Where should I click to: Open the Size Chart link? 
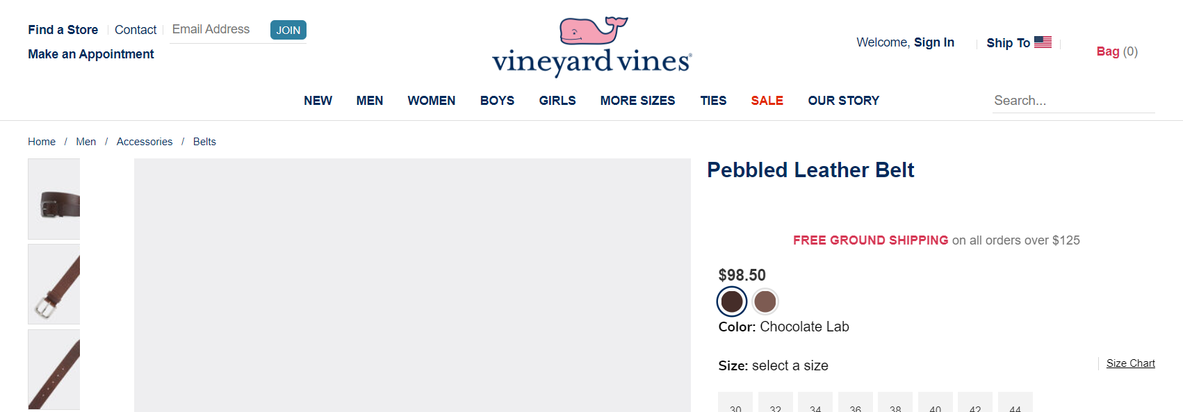pos(1130,363)
